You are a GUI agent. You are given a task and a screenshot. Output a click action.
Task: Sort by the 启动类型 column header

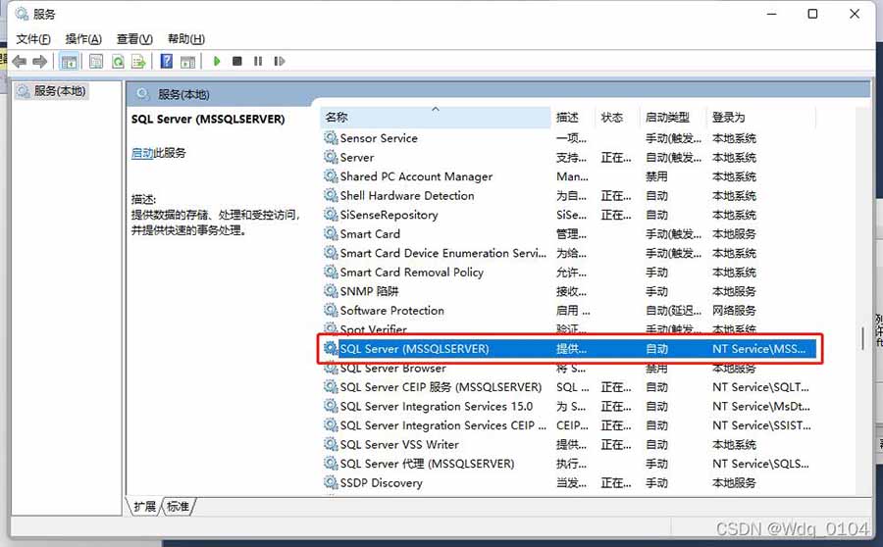pyautogui.click(x=667, y=118)
